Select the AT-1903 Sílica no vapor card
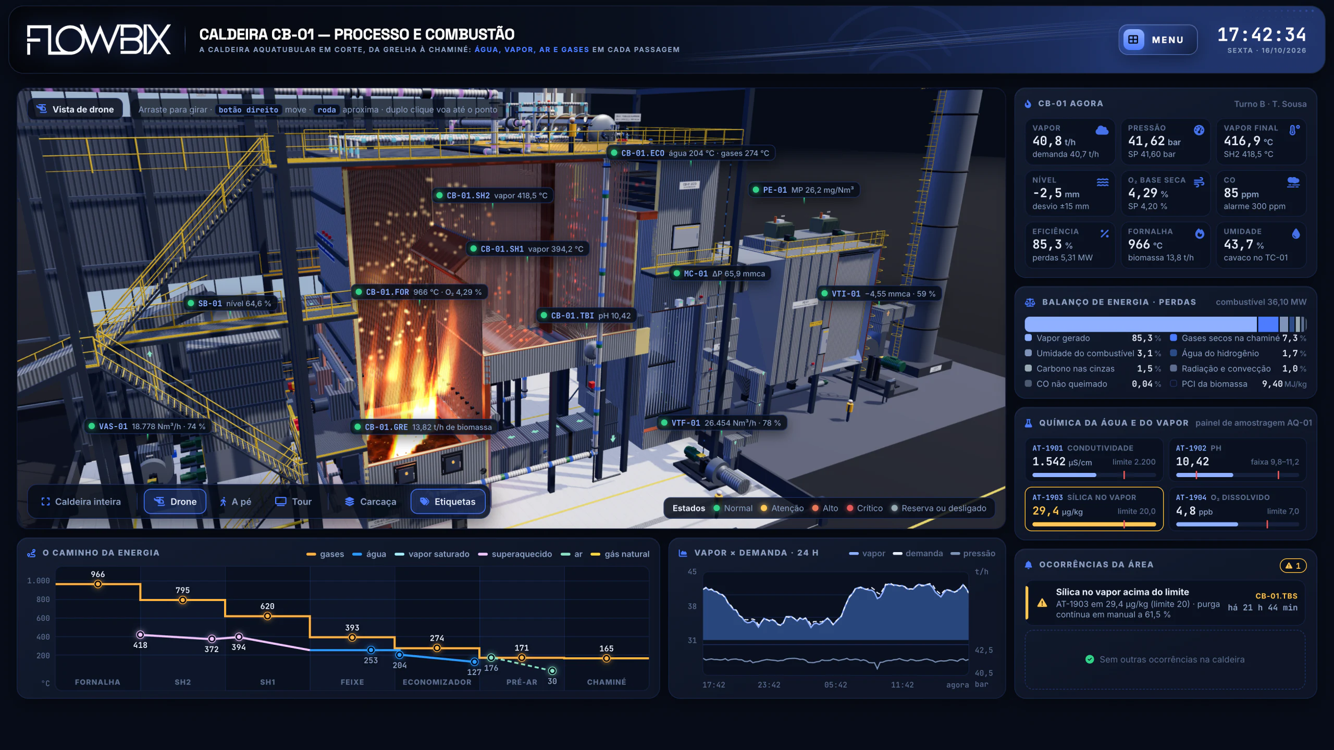This screenshot has width=1334, height=750. pos(1094,509)
